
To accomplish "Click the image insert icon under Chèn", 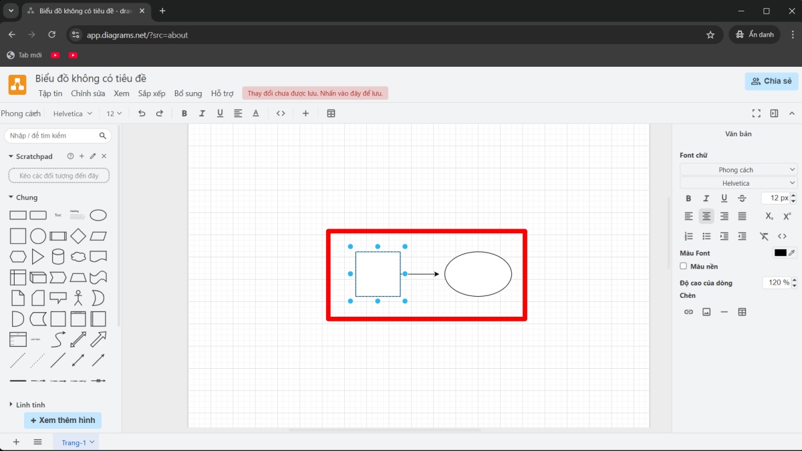I will pos(706,311).
